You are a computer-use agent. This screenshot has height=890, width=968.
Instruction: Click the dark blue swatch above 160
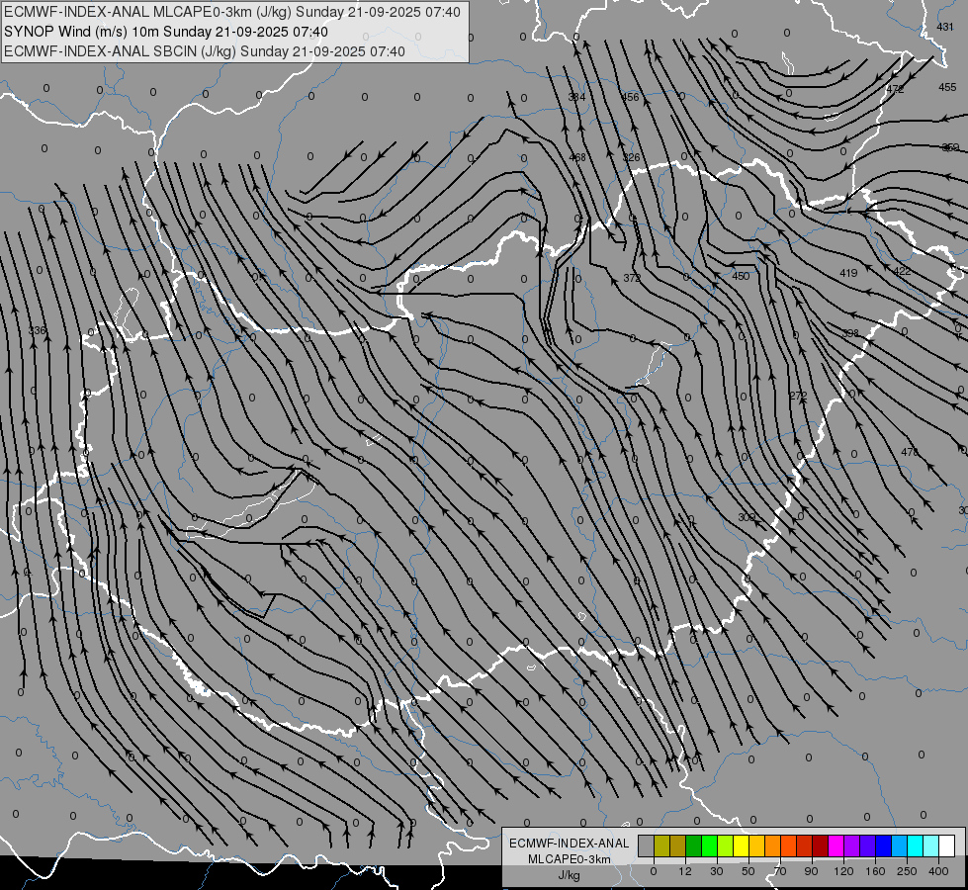tap(883, 845)
